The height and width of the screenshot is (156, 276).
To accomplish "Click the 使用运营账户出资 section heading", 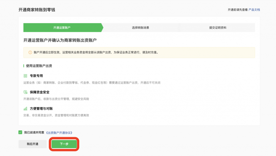I will point(39,66).
